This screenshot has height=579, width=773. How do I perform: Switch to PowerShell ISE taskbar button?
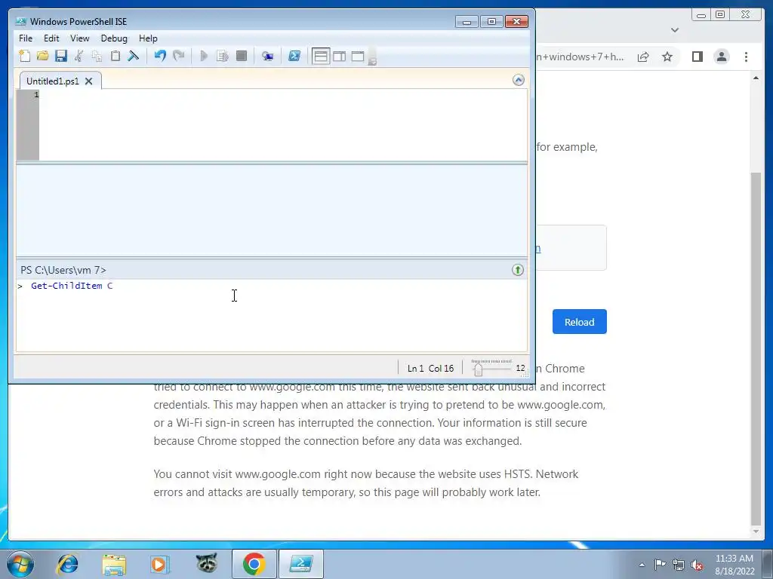[301, 564]
